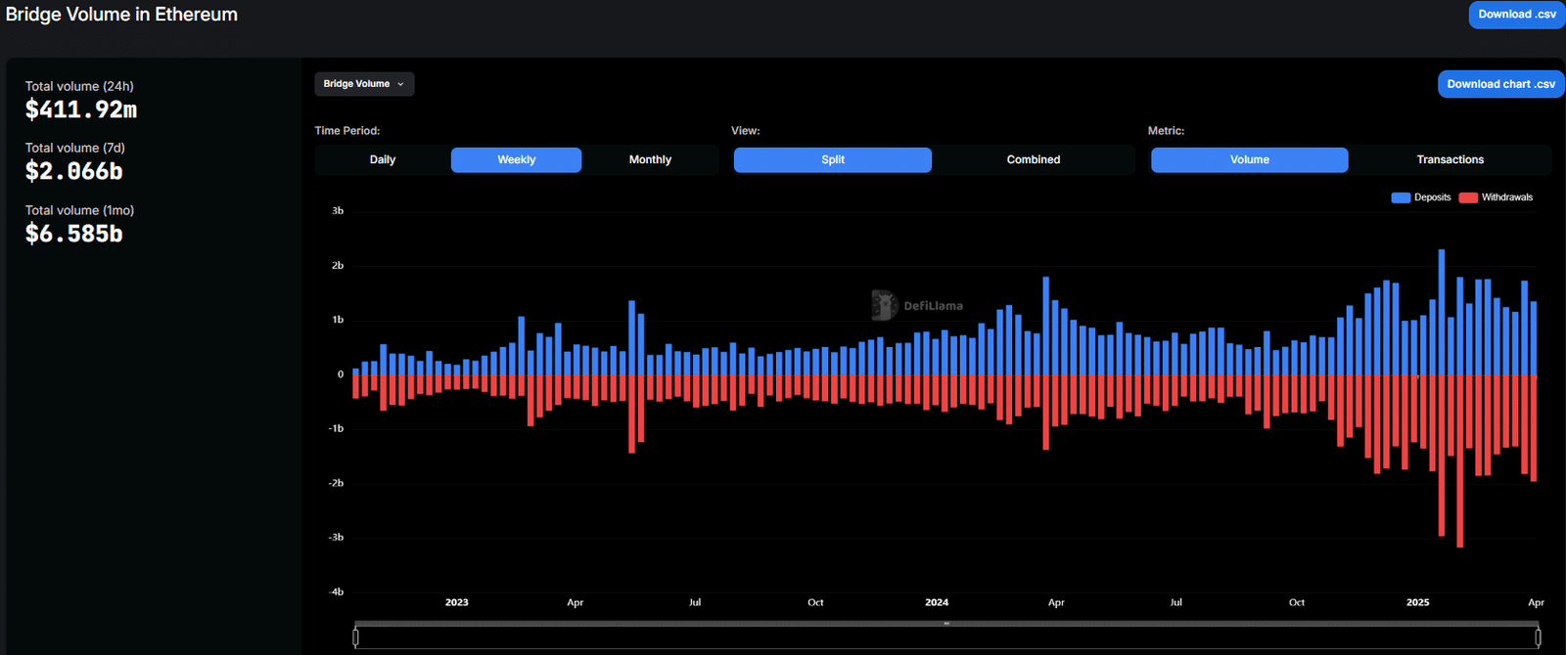Click the blue Deposits legend swatch
The width and height of the screenshot is (1566, 655).
click(1401, 197)
